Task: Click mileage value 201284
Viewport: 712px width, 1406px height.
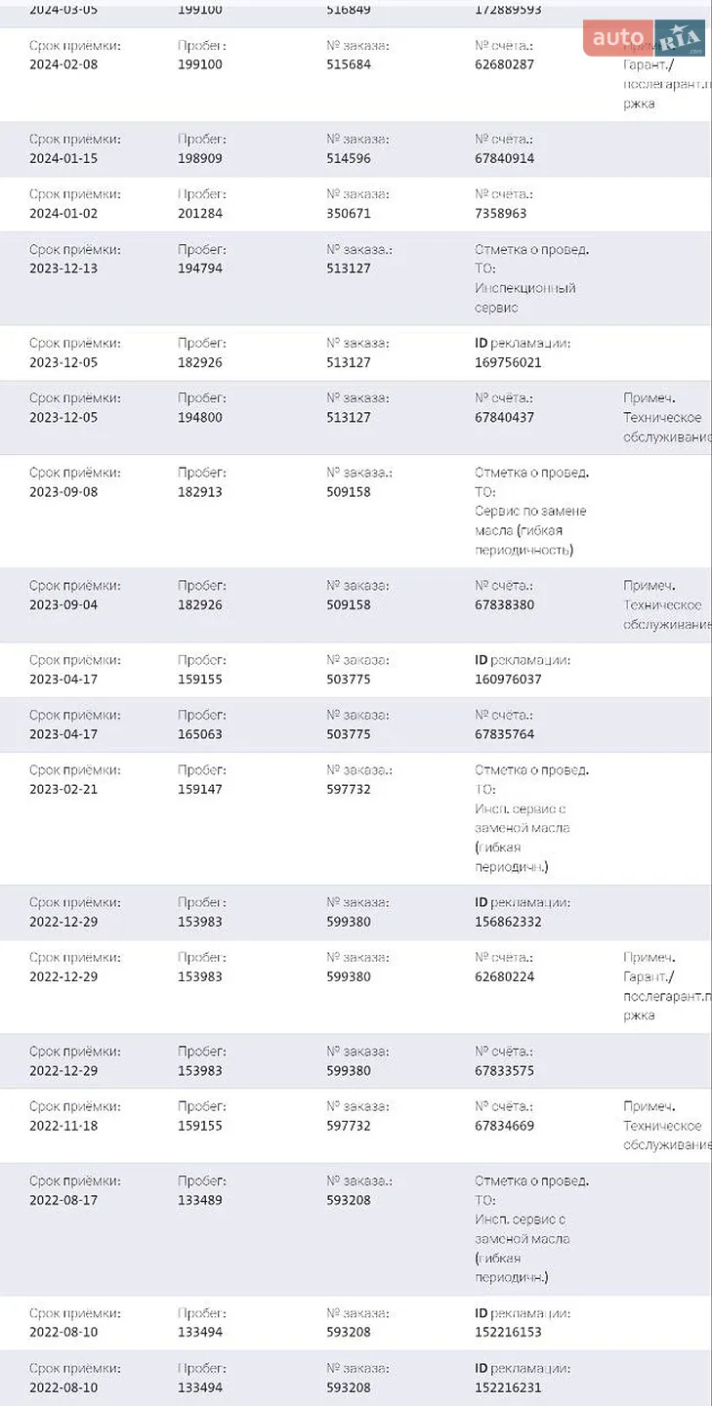Action: (200, 213)
